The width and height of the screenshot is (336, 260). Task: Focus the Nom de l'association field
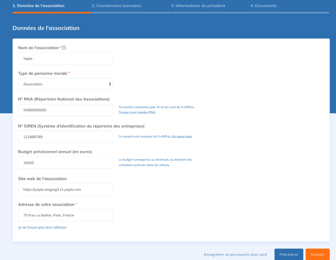65,58
